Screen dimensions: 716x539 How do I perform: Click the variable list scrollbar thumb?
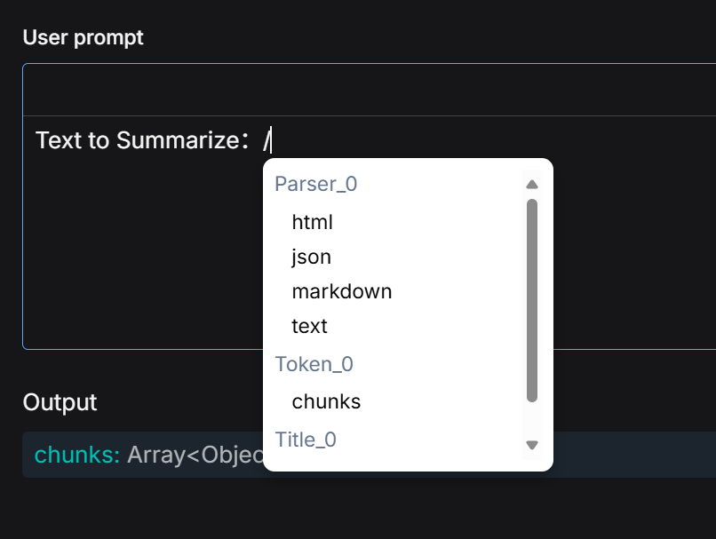(x=532, y=299)
